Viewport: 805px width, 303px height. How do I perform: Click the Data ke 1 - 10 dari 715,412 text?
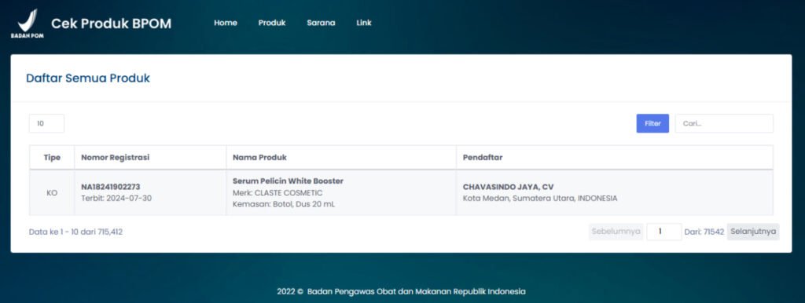pyautogui.click(x=76, y=232)
